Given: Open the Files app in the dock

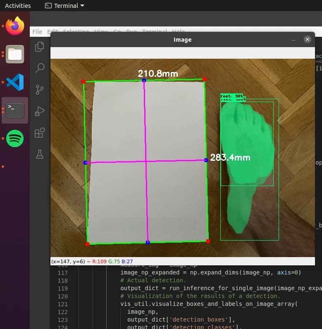Looking at the screenshot, I should click(15, 54).
